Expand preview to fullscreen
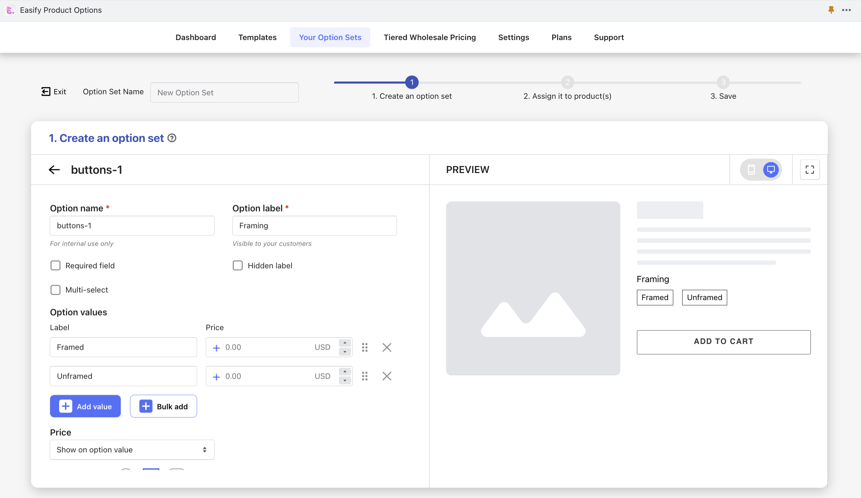Image resolution: width=861 pixels, height=498 pixels. point(809,170)
